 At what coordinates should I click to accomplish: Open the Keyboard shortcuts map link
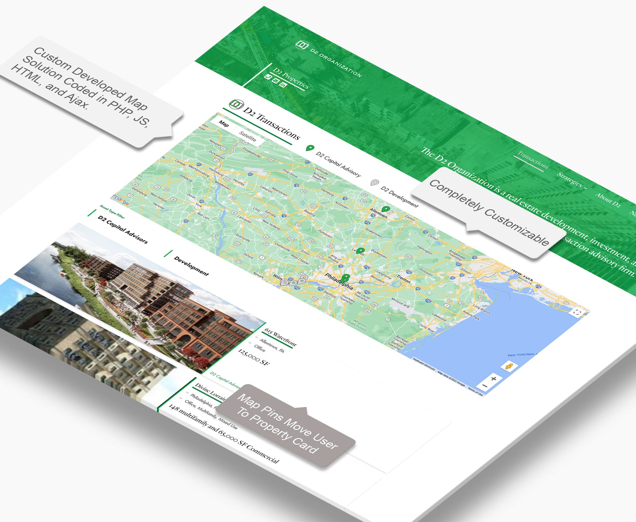point(424,364)
